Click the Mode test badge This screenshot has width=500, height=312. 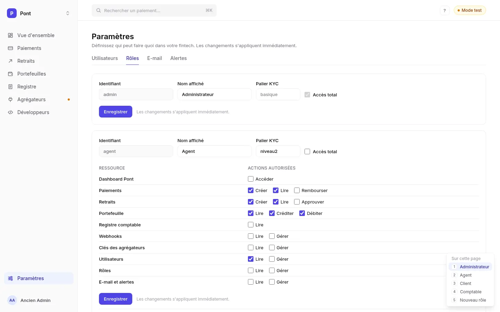coord(470,10)
